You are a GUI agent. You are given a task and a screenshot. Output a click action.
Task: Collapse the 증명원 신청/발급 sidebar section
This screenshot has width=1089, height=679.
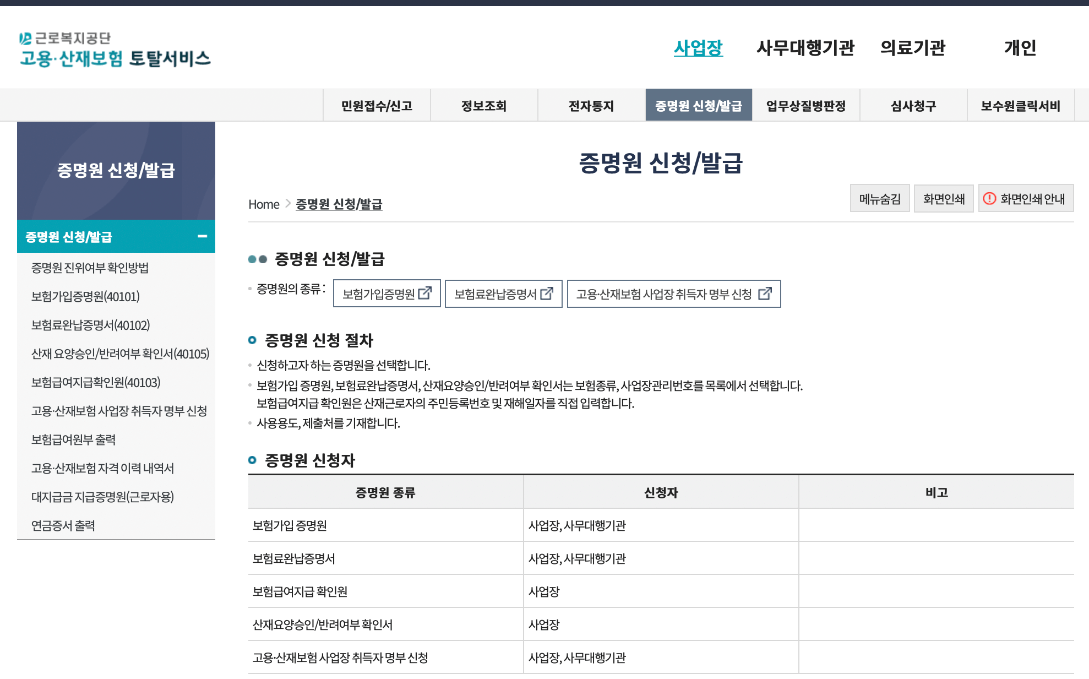(x=203, y=237)
